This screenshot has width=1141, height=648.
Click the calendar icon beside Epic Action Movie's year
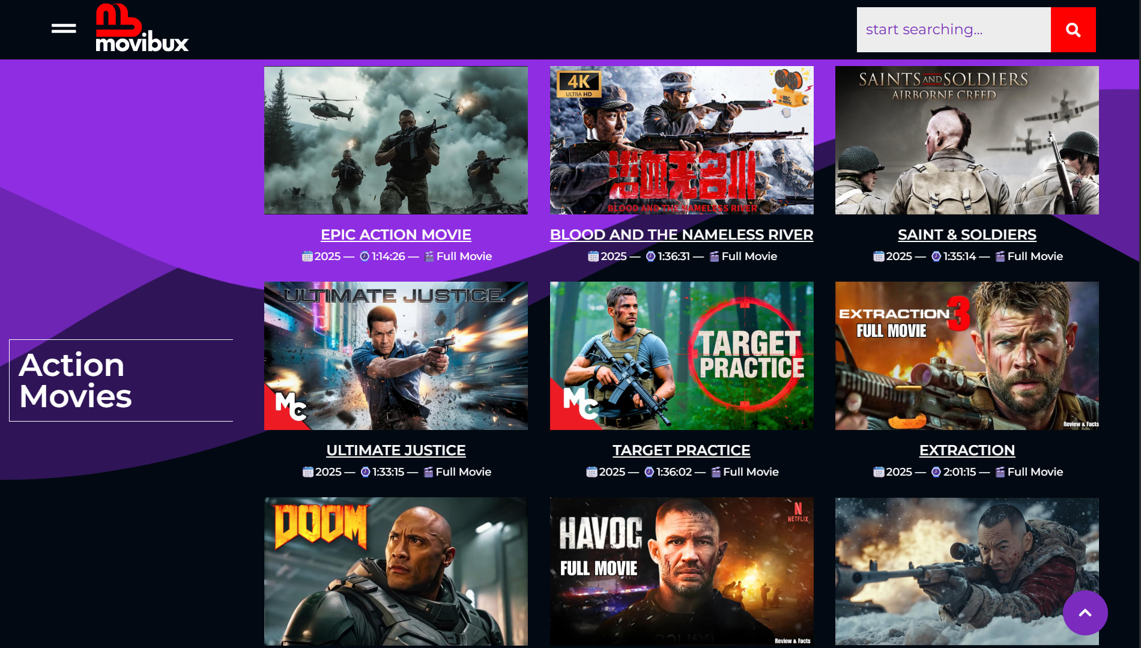tap(308, 256)
